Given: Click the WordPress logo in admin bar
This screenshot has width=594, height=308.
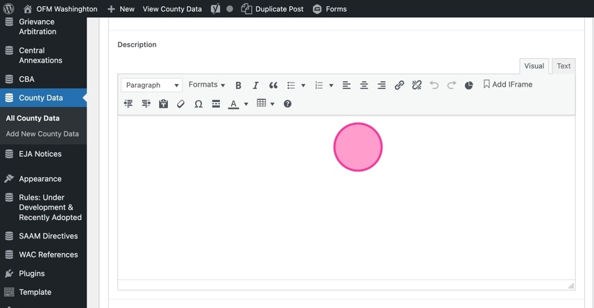Looking at the screenshot, I should (x=9, y=9).
